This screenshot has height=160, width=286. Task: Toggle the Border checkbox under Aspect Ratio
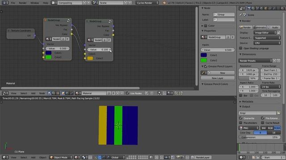point(240,95)
